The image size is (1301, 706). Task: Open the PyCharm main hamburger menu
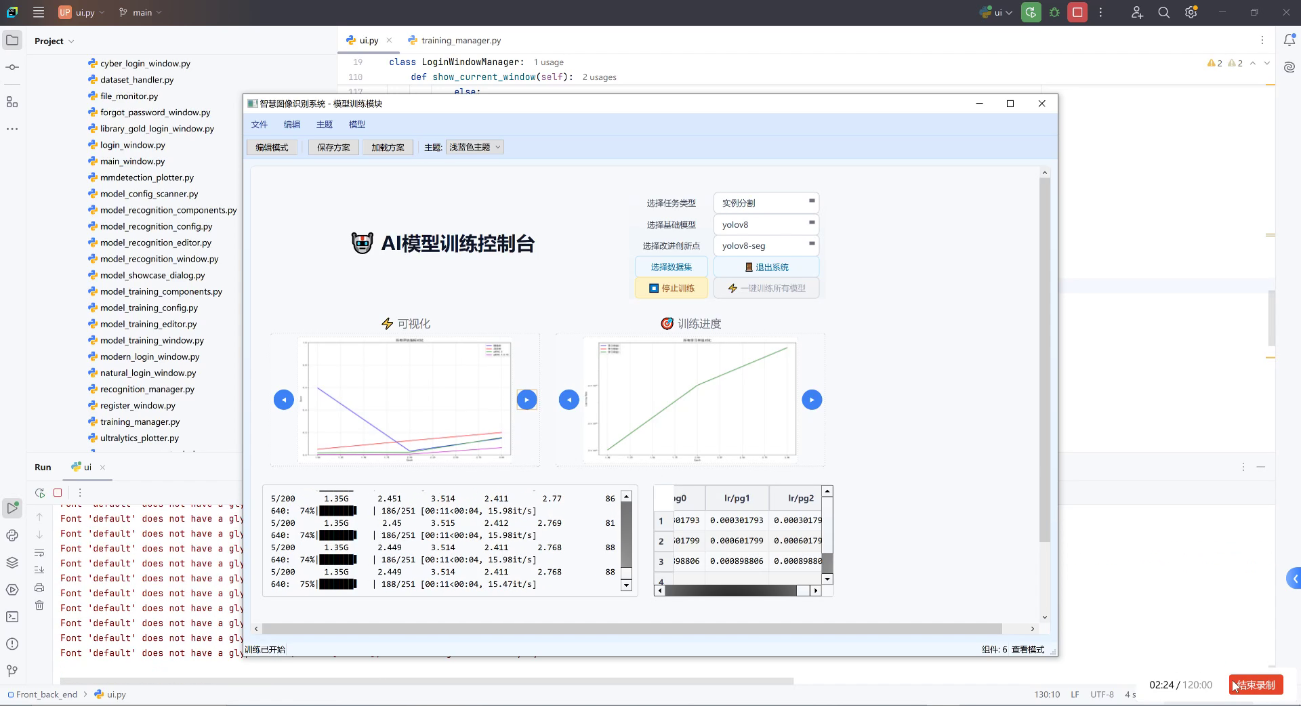[x=39, y=12]
